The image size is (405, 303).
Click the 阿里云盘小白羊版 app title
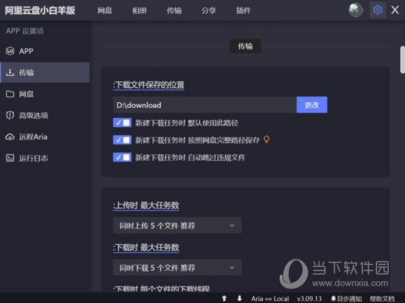[40, 10]
